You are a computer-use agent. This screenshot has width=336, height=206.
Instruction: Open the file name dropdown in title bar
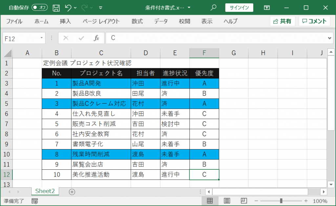189,8
